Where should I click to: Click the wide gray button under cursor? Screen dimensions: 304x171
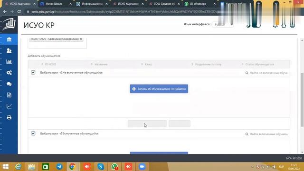tap(147, 123)
